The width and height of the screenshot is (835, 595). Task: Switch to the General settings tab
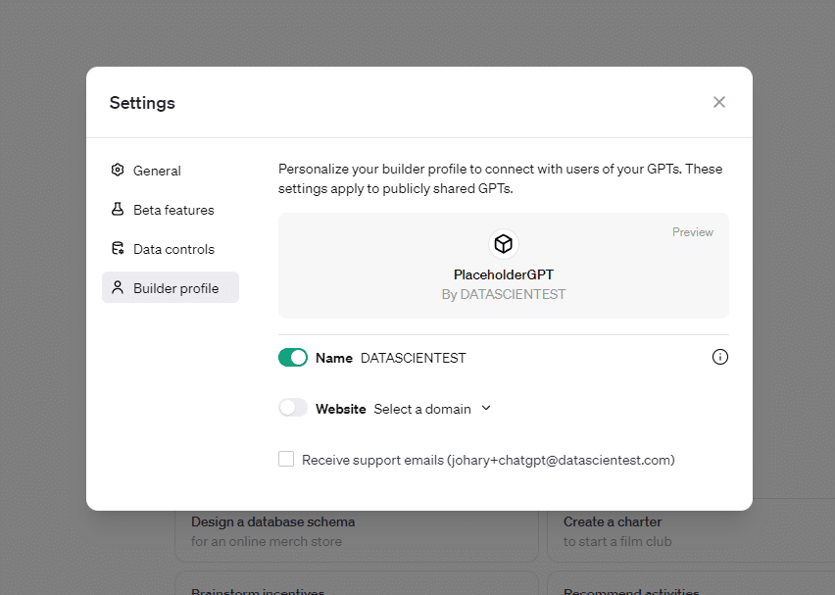tap(157, 171)
